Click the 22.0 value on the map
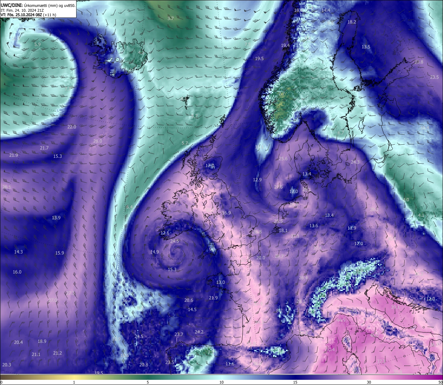Viewport: 443px width, 385px height. point(72,127)
